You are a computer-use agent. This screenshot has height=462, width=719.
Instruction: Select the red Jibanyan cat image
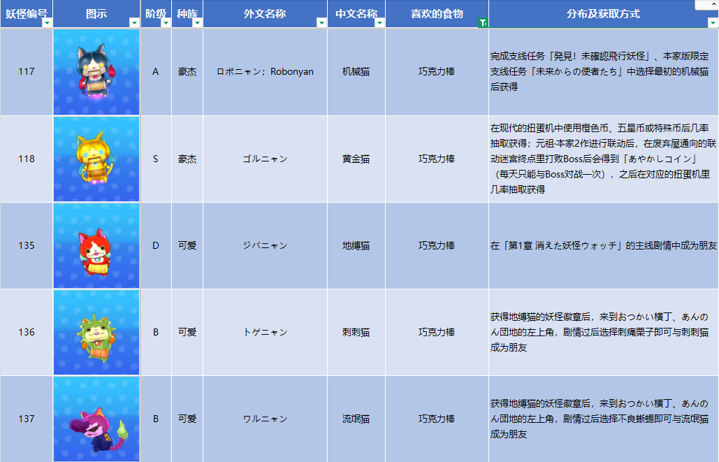tap(96, 246)
